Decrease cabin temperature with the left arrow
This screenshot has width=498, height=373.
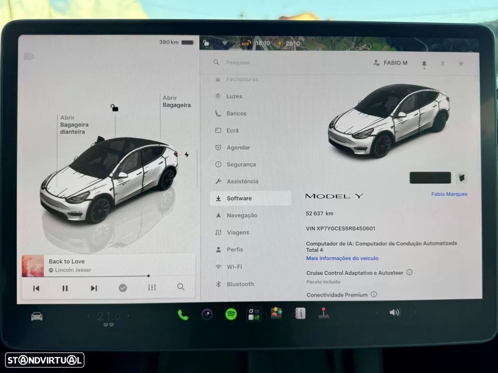[x=89, y=316]
